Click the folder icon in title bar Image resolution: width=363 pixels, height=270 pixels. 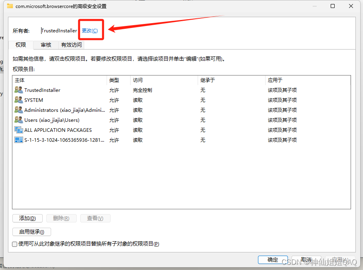coord(10,6)
